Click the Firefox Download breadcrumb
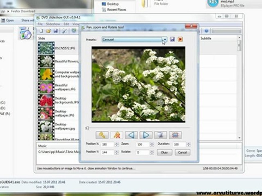 pos(23,11)
